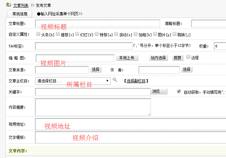The image size is (226, 158).
Task: Click the 站内选择 button
Action: pyautogui.click(x=159, y=58)
